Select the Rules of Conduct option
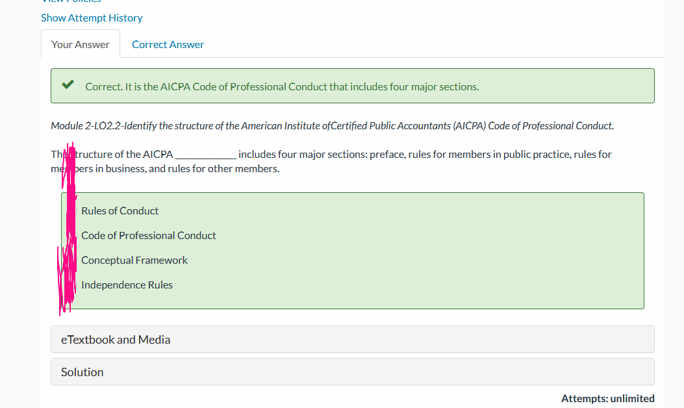The image size is (684, 408). [x=120, y=210]
